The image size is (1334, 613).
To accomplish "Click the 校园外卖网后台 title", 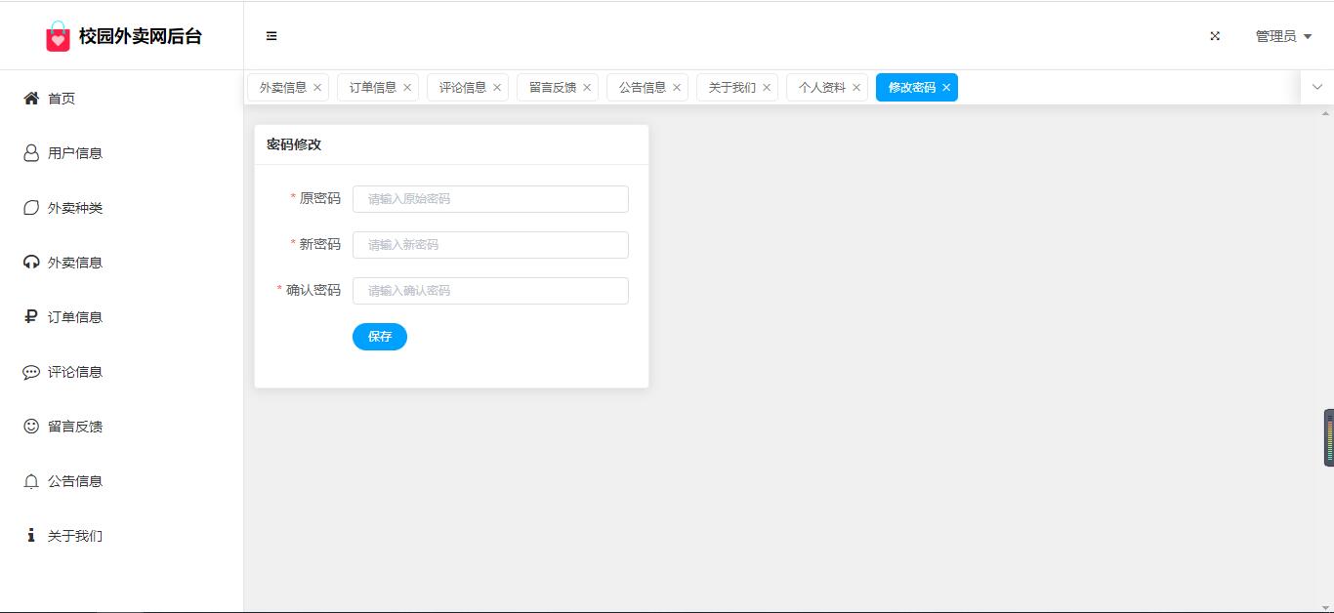I will point(141,37).
